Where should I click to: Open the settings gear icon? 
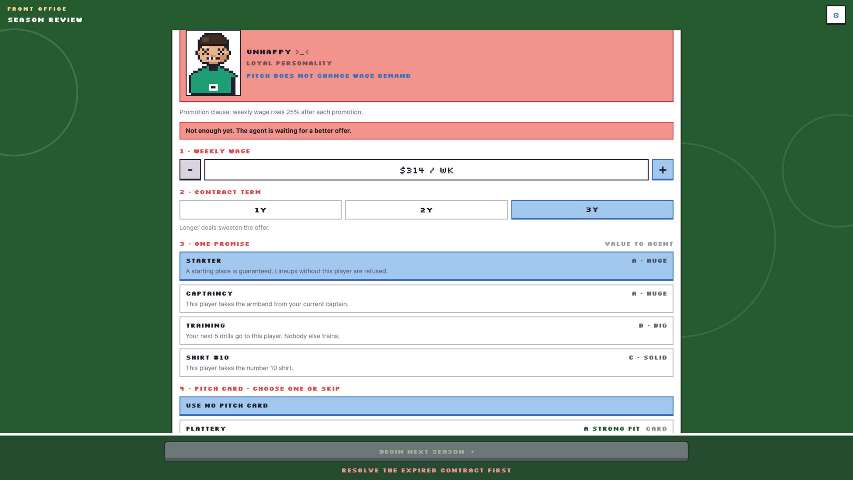click(836, 15)
